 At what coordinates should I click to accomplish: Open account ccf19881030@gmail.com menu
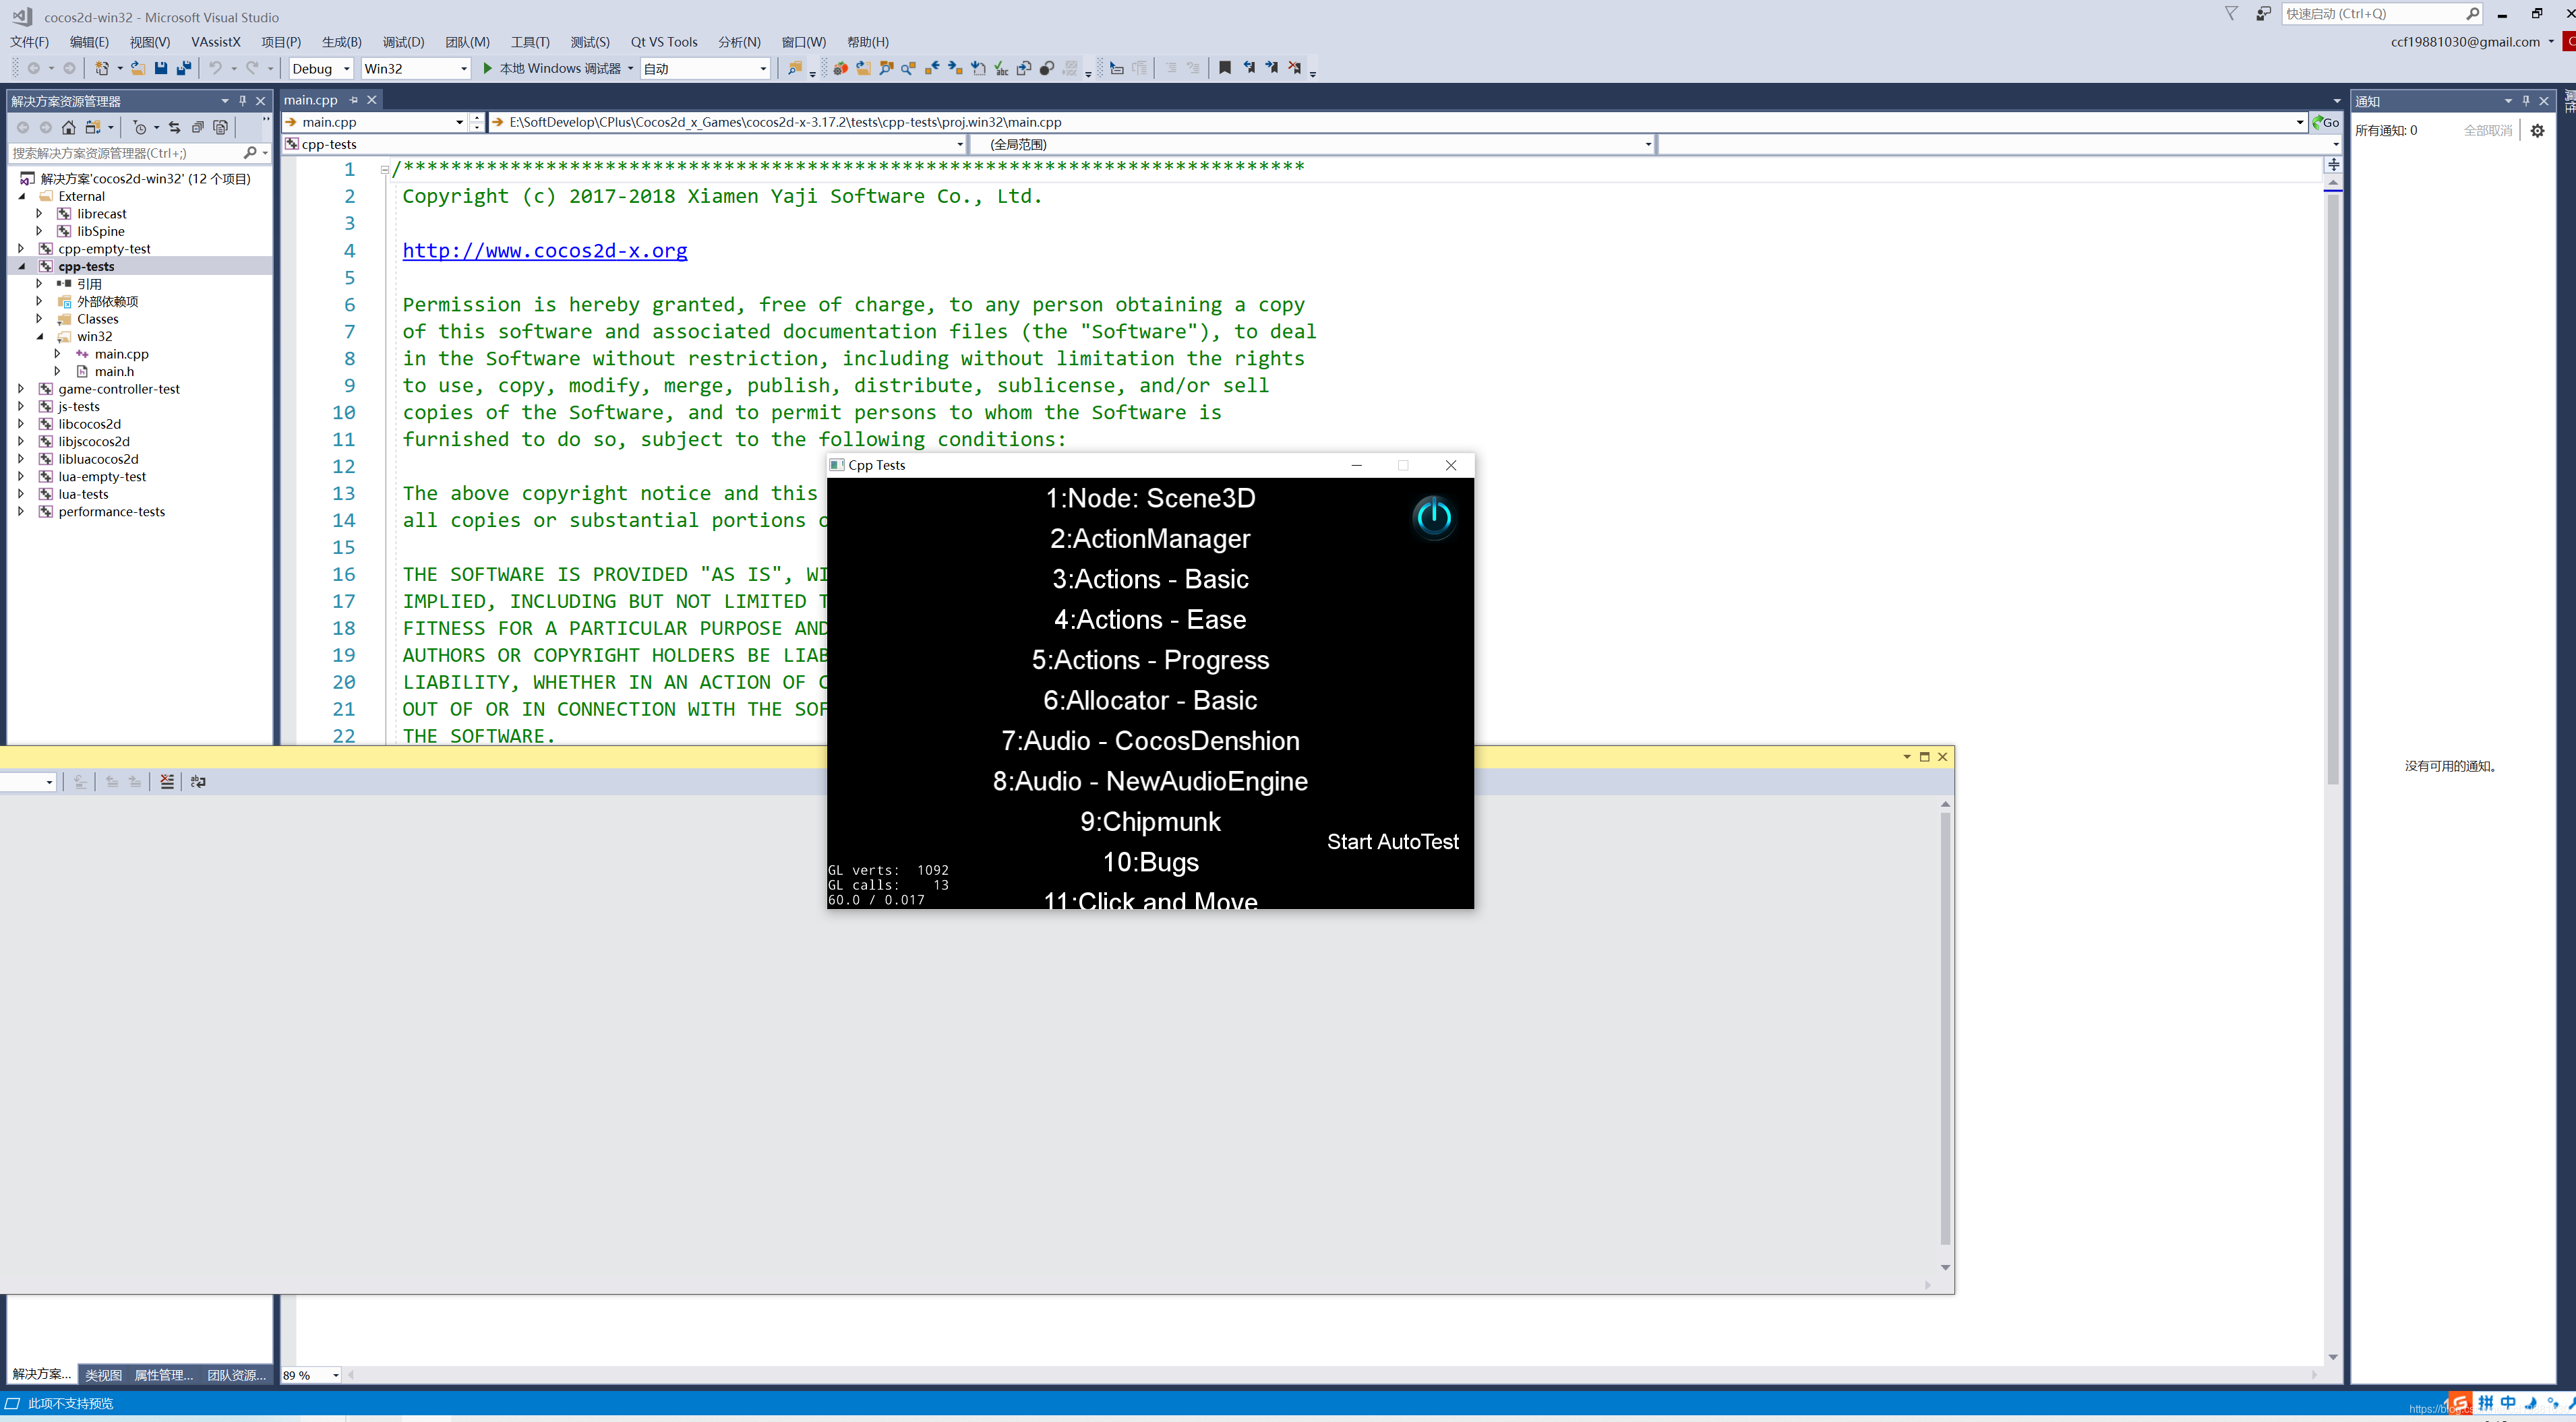[2472, 42]
